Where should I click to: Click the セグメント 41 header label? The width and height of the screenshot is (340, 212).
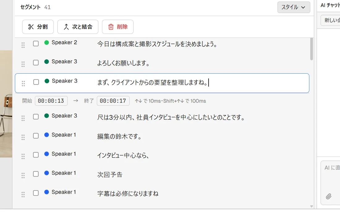(35, 7)
